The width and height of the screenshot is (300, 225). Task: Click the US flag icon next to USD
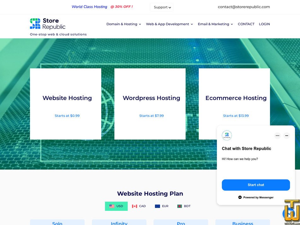(x=112, y=206)
